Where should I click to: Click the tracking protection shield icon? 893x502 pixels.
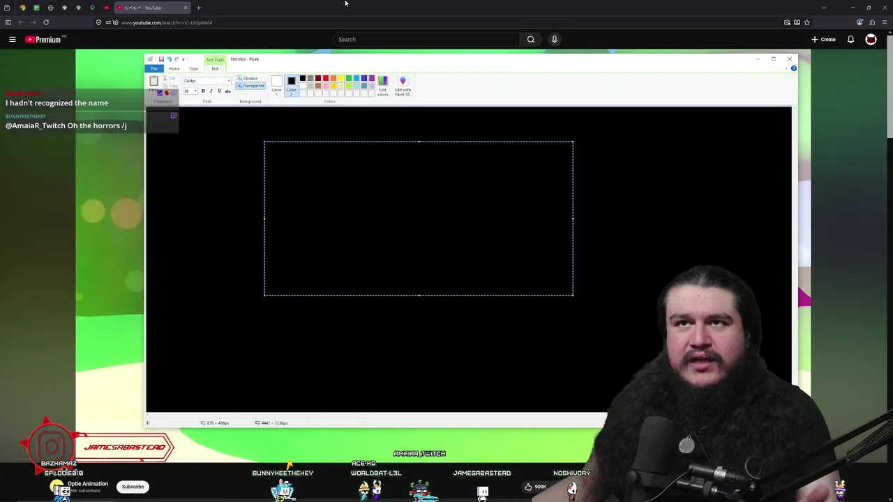click(98, 22)
